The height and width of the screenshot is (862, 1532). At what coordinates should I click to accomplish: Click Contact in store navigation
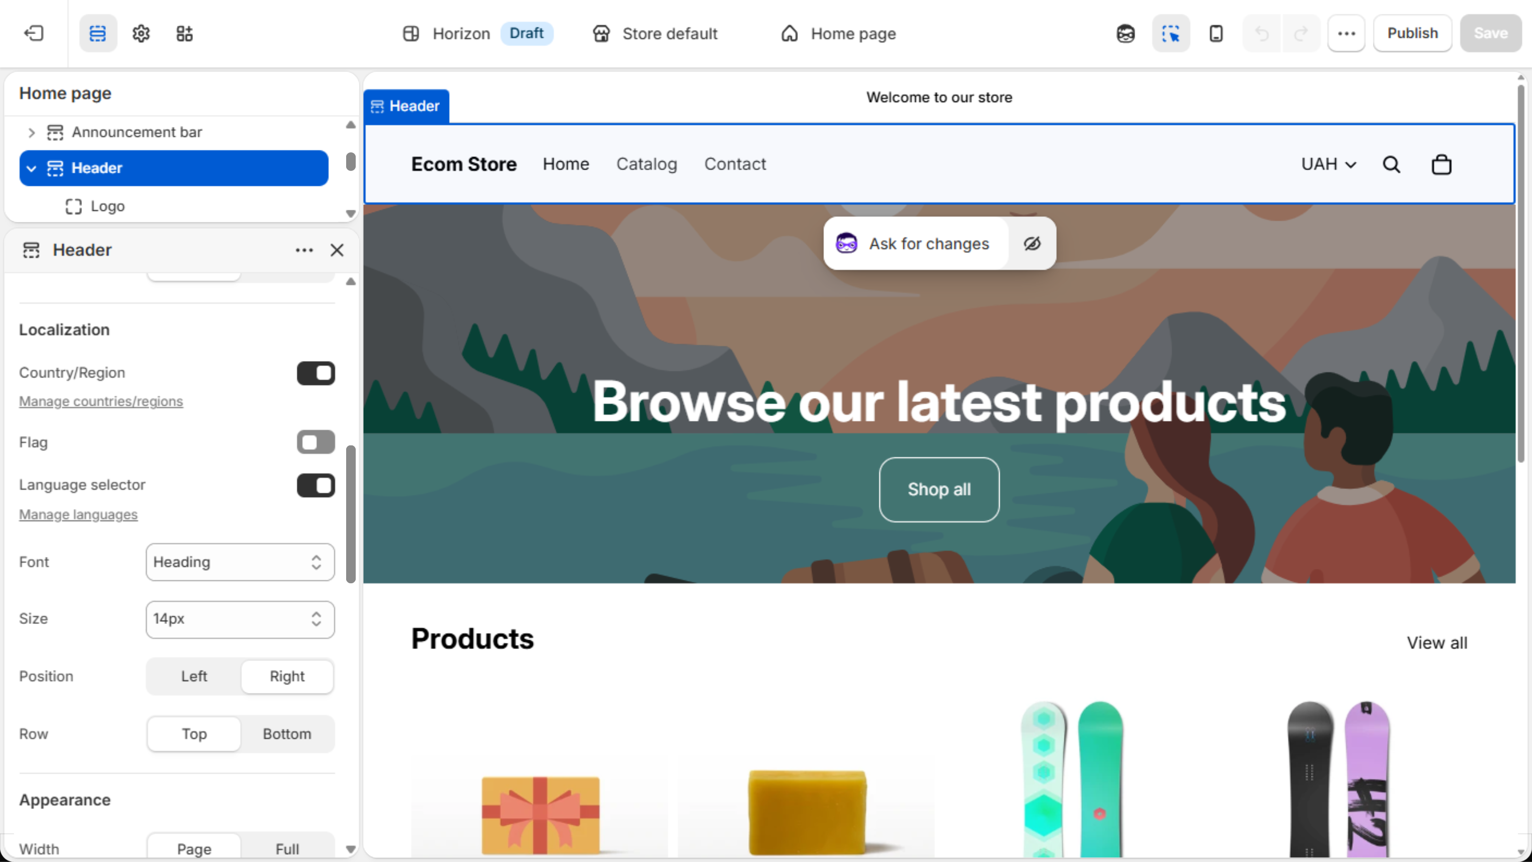(735, 164)
